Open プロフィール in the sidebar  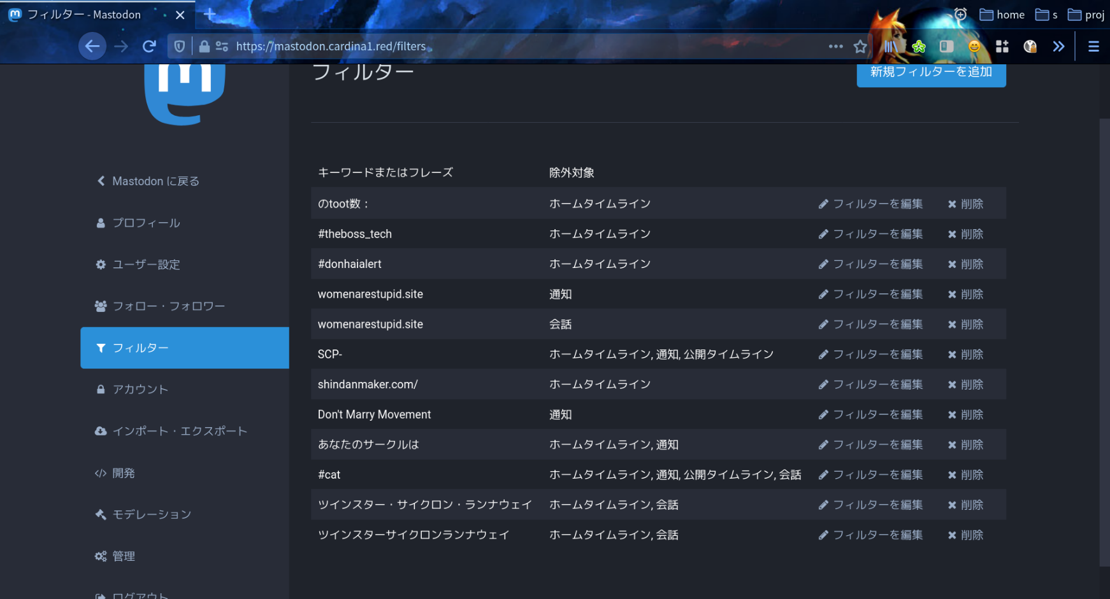(x=146, y=223)
